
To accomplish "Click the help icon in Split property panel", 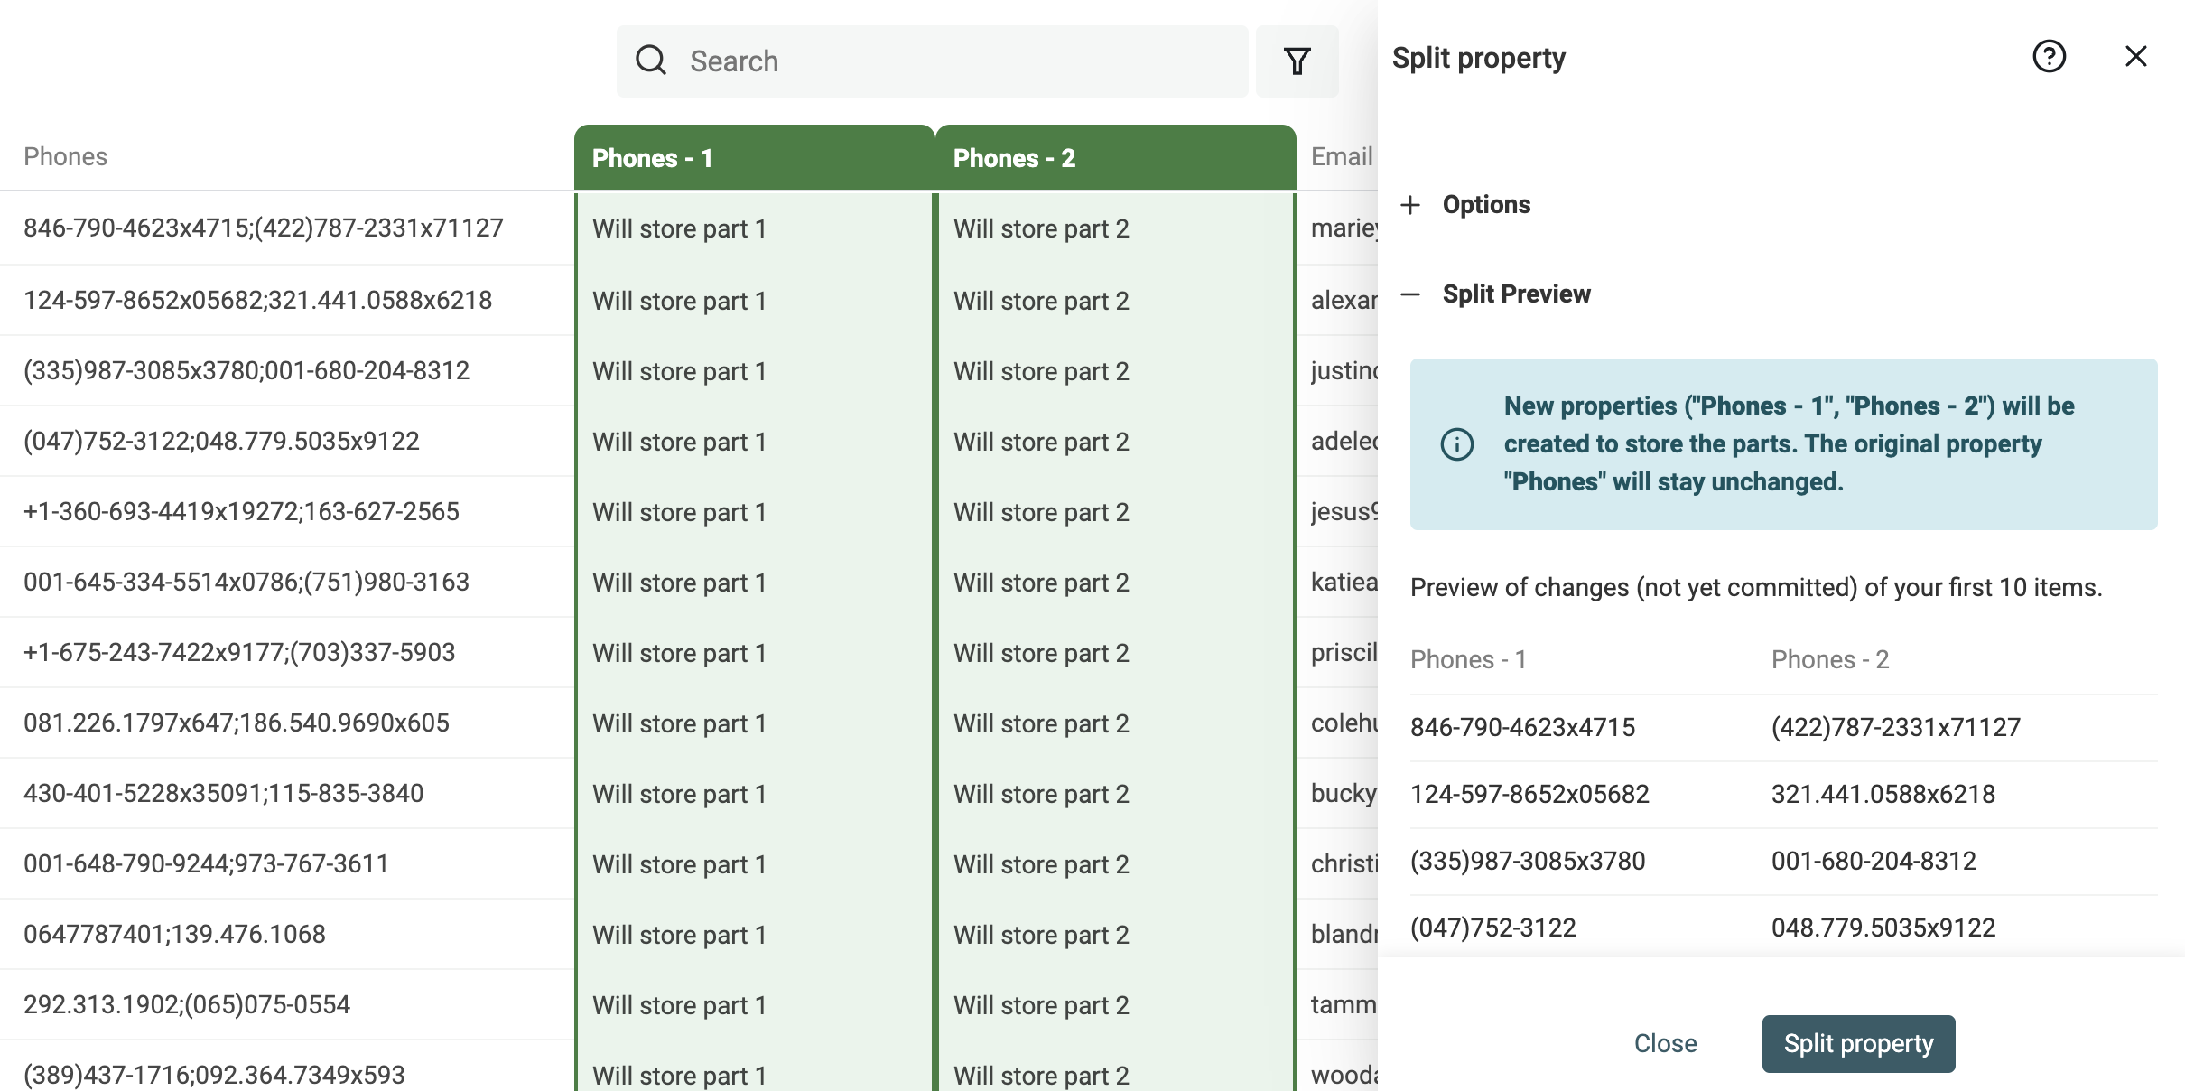I will [x=2050, y=56].
